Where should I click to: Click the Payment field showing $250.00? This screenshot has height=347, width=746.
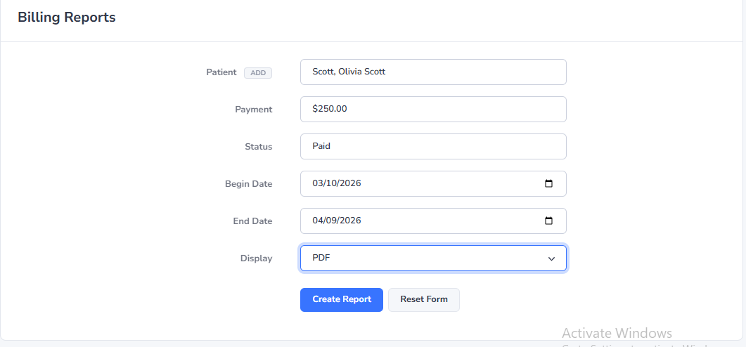(x=432, y=109)
